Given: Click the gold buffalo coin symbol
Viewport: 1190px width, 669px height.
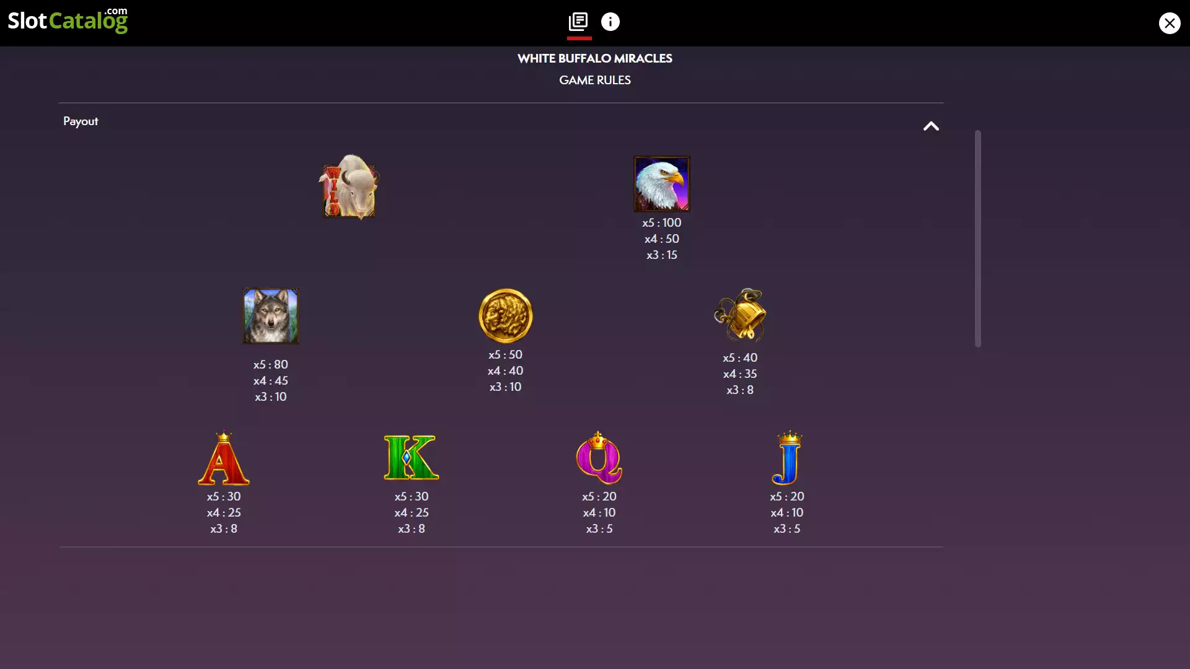Looking at the screenshot, I should tap(506, 316).
